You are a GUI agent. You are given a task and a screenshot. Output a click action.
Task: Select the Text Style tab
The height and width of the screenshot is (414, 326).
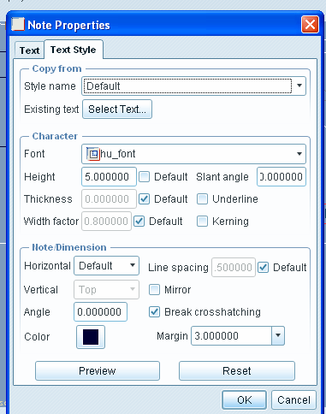click(74, 50)
